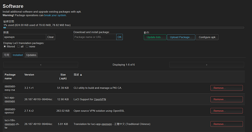Viewport: 252px width, 132px height.
Task: Switch to the Installed tab
Action: coord(18,55)
